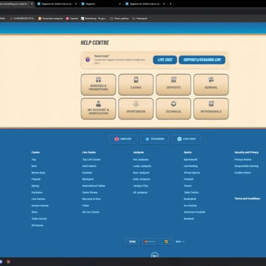Open Live Betting link
This screenshot has width=266, height=266.
[191, 166]
